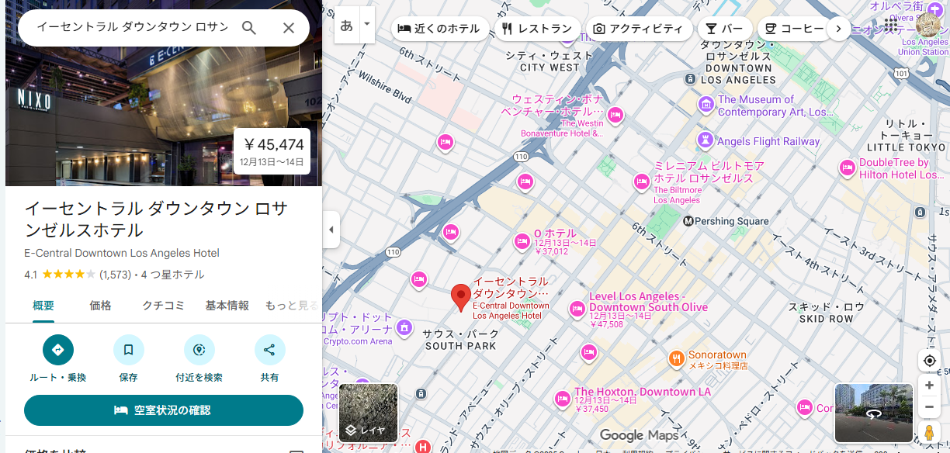950x453 pixels.
Task: Click the search magnifier icon
Action: pyautogui.click(x=248, y=28)
